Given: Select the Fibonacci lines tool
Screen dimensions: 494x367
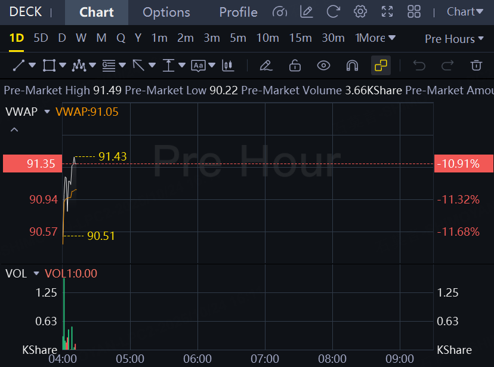Looking at the screenshot, I should (109, 66).
